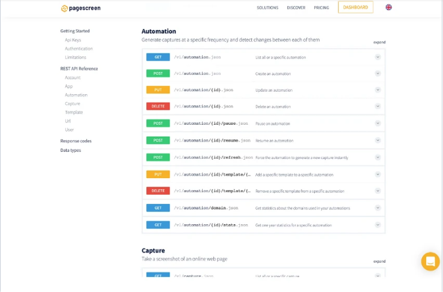Expand the Pause an automation chevron

(x=378, y=124)
